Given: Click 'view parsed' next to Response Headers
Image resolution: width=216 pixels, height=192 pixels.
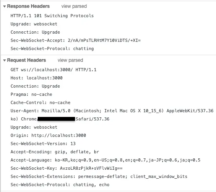Looking at the screenshot, I should click(74, 6).
